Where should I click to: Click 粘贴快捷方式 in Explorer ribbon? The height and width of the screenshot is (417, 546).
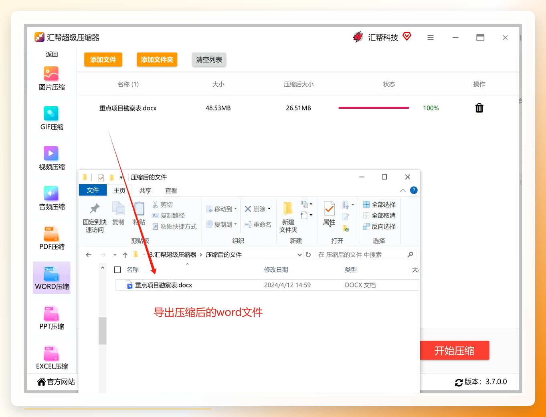click(174, 226)
